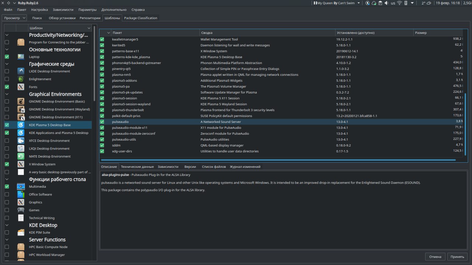Click the Jabber program package icon
This screenshot has width=472, height=265.
(21, 42)
